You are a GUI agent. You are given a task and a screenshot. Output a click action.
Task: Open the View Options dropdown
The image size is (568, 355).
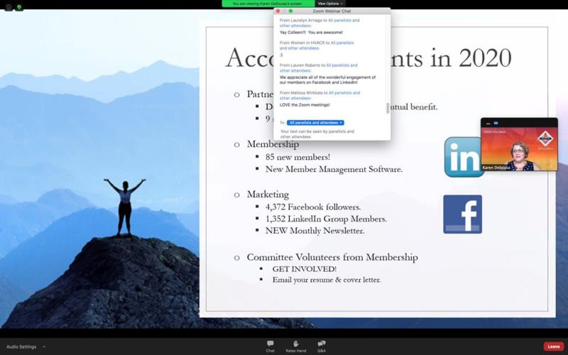(x=329, y=4)
